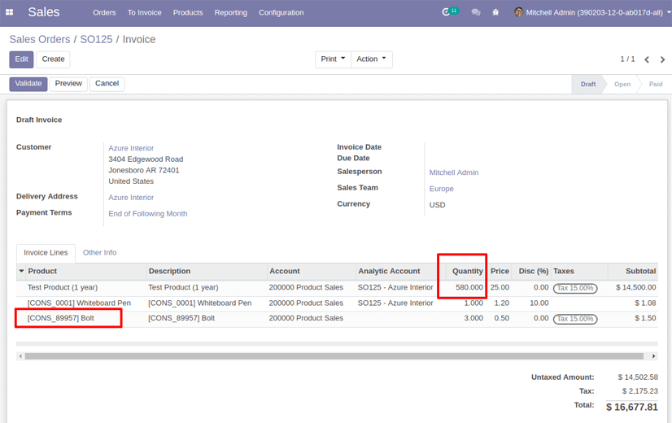Click the 580.000 quantity cell
Viewport: 672px width, 423px height.
[469, 287]
